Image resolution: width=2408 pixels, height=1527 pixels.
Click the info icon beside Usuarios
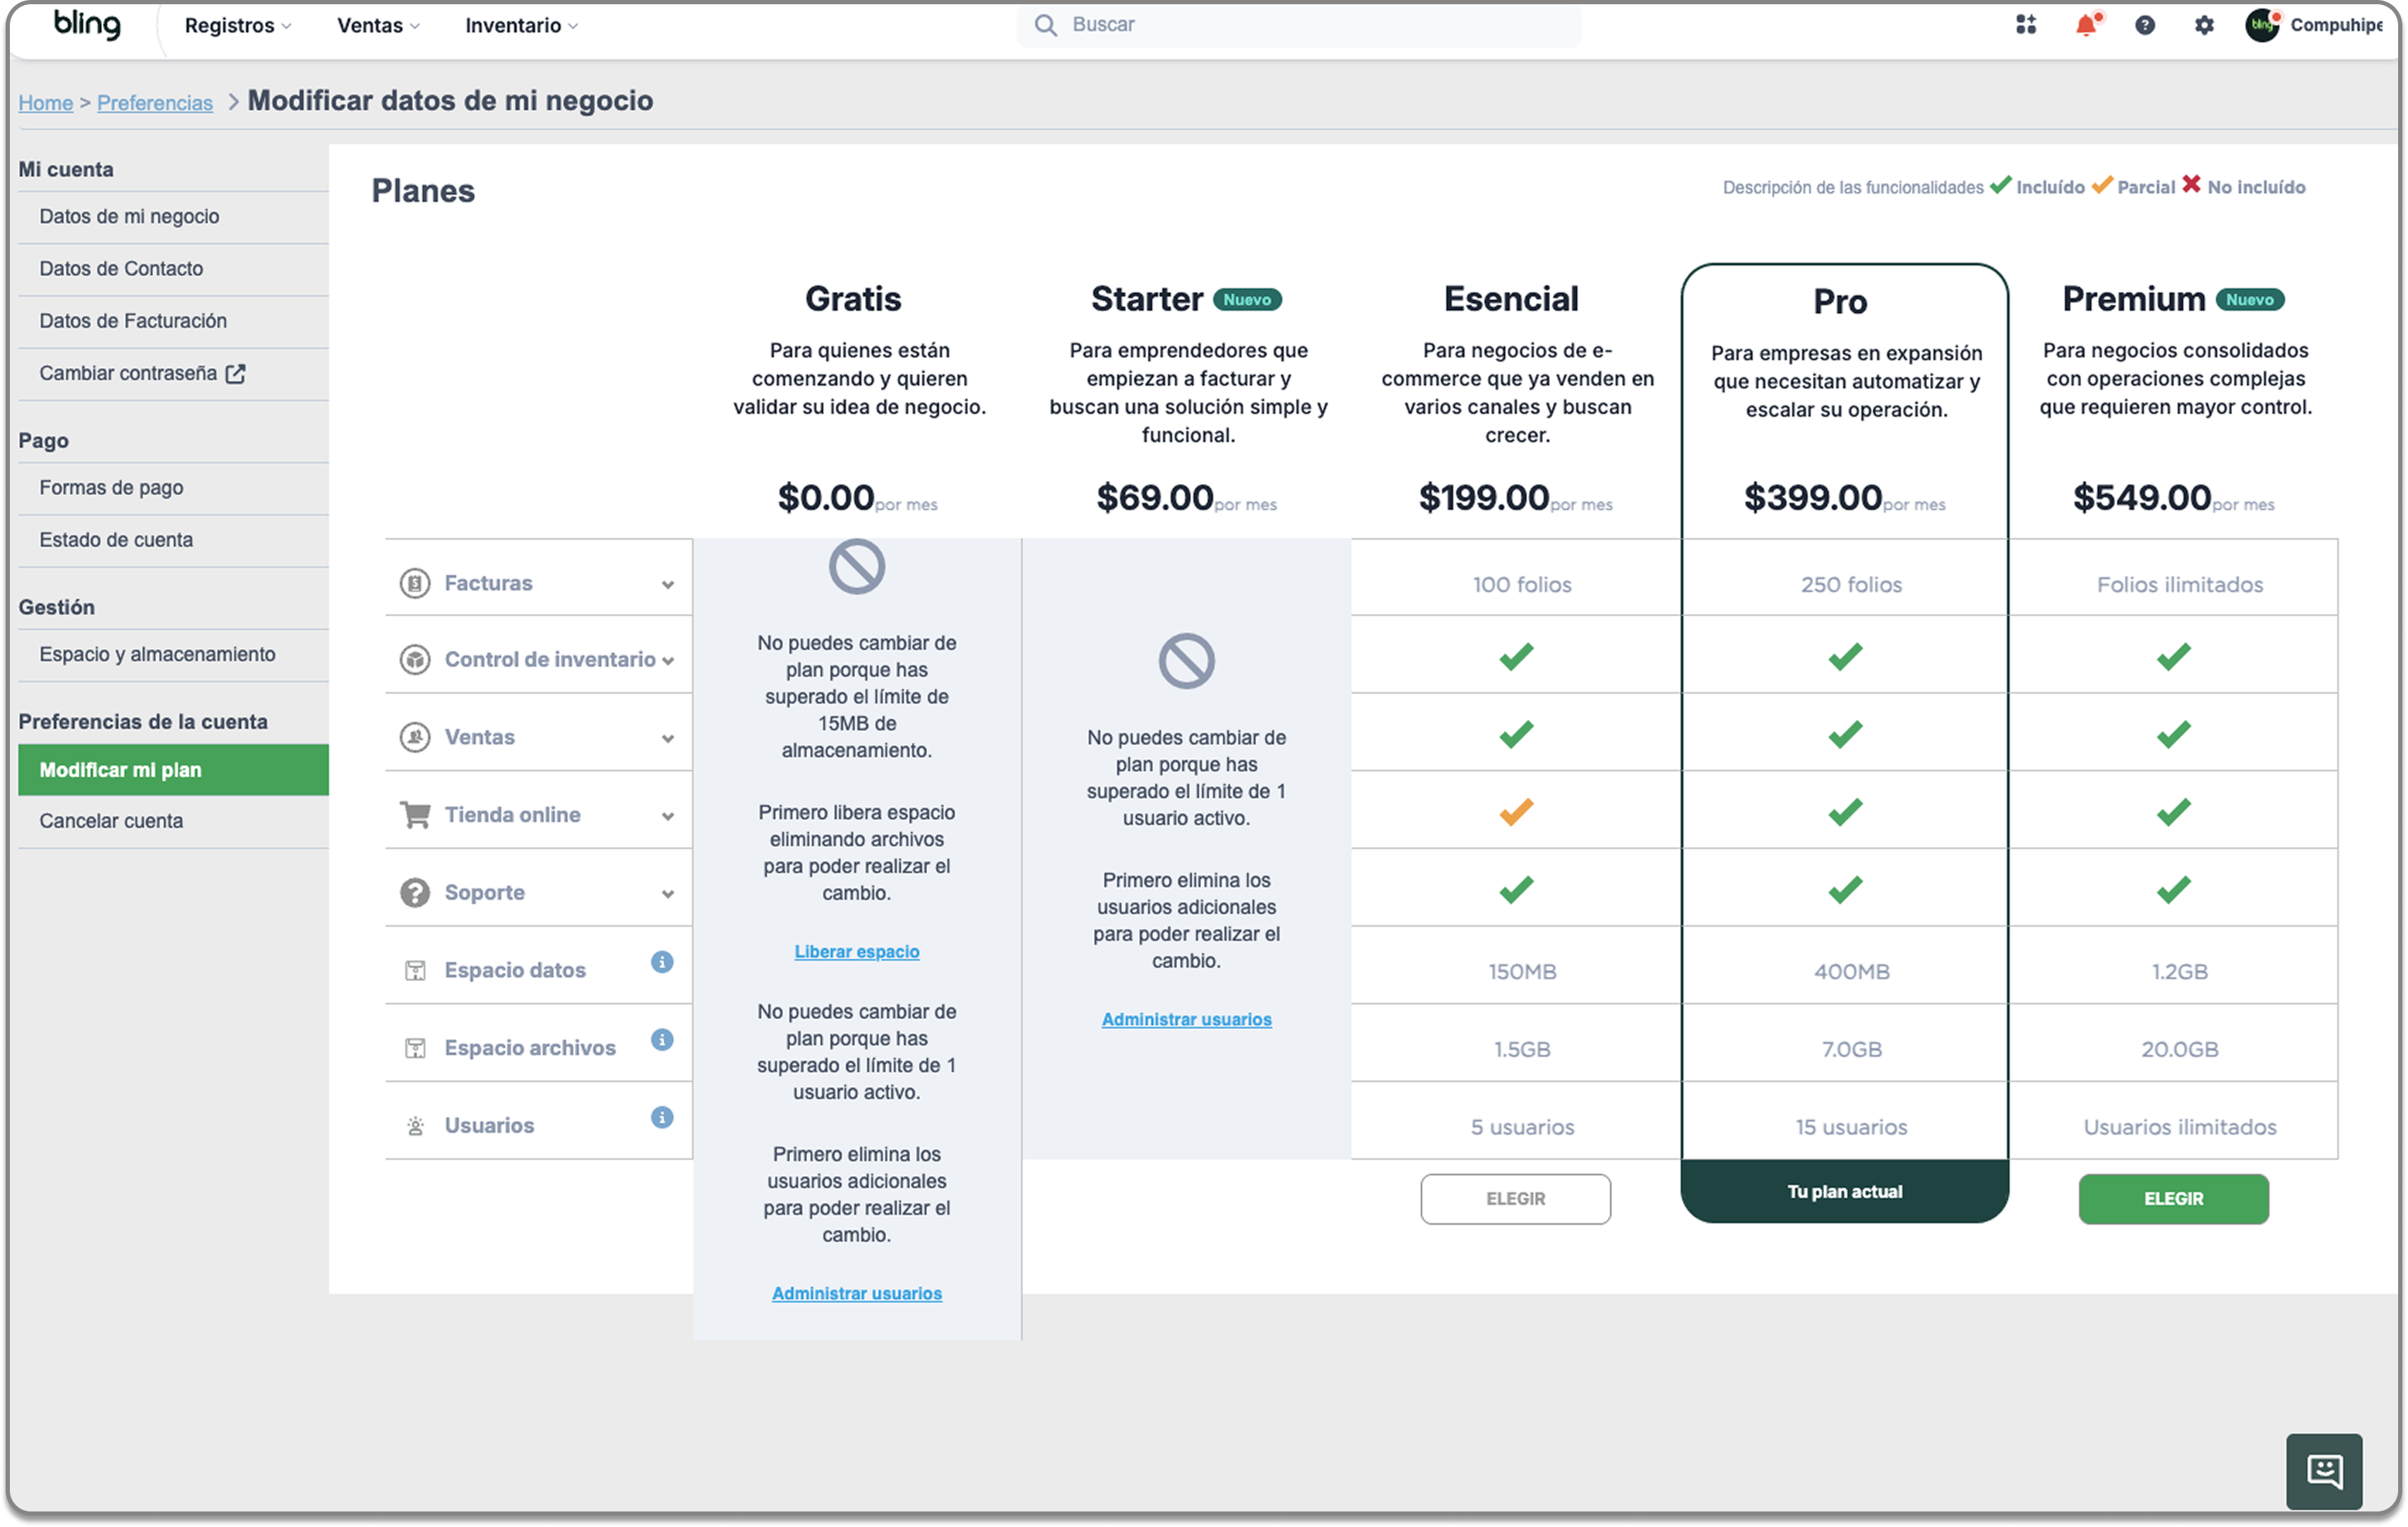662,1118
